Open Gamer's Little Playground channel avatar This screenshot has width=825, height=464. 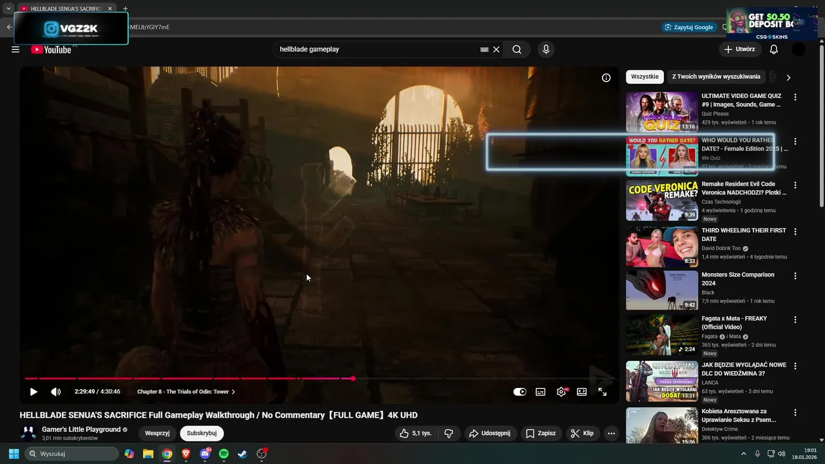(x=28, y=433)
